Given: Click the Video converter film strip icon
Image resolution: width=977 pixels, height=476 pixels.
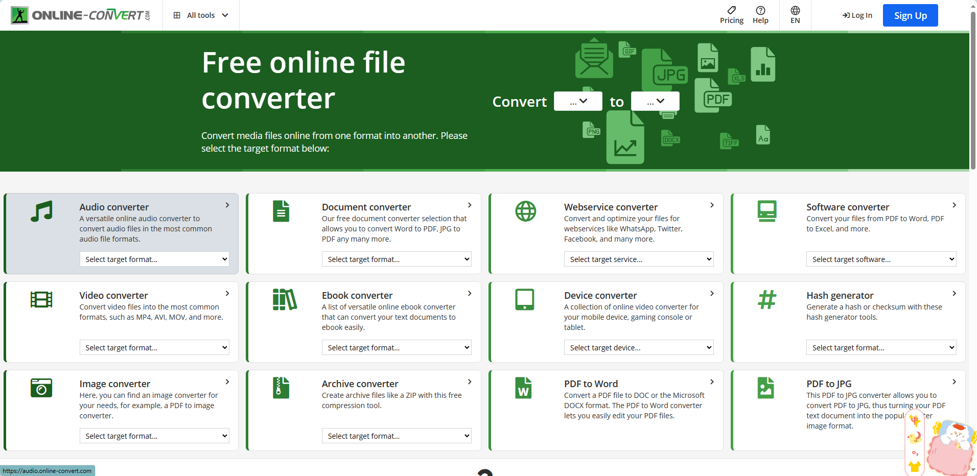Looking at the screenshot, I should (x=41, y=299).
